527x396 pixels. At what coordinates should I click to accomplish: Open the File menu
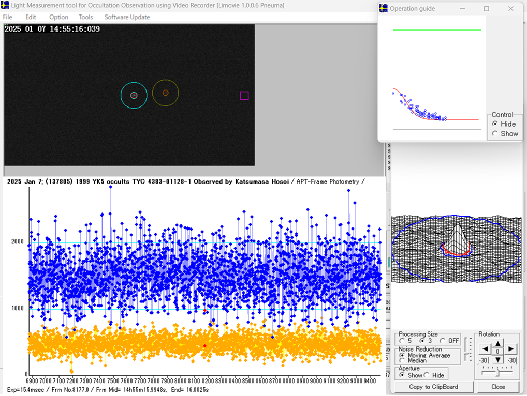click(8, 17)
